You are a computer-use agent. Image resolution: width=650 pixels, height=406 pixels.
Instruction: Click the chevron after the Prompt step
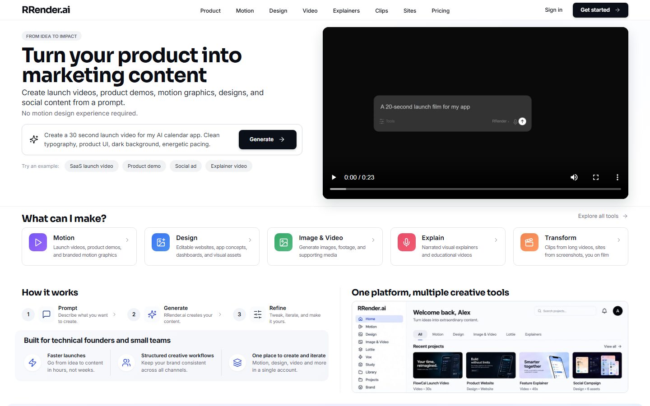tap(114, 314)
